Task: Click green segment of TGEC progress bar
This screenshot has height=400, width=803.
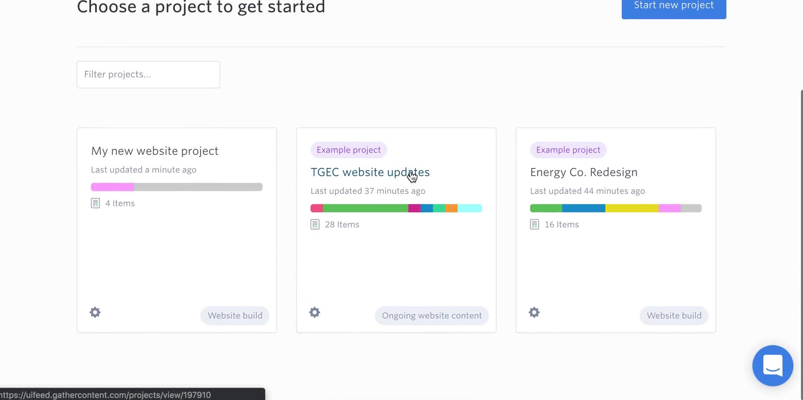Action: coord(366,208)
